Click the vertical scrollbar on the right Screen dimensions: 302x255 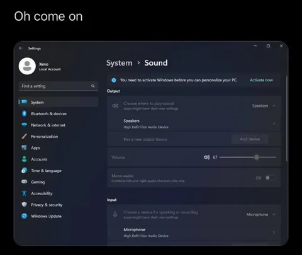(286, 118)
